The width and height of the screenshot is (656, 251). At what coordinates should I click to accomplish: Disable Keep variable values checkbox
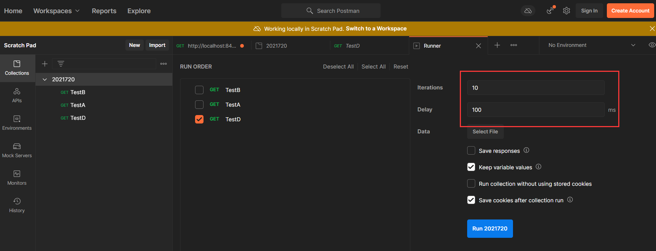pos(471,167)
